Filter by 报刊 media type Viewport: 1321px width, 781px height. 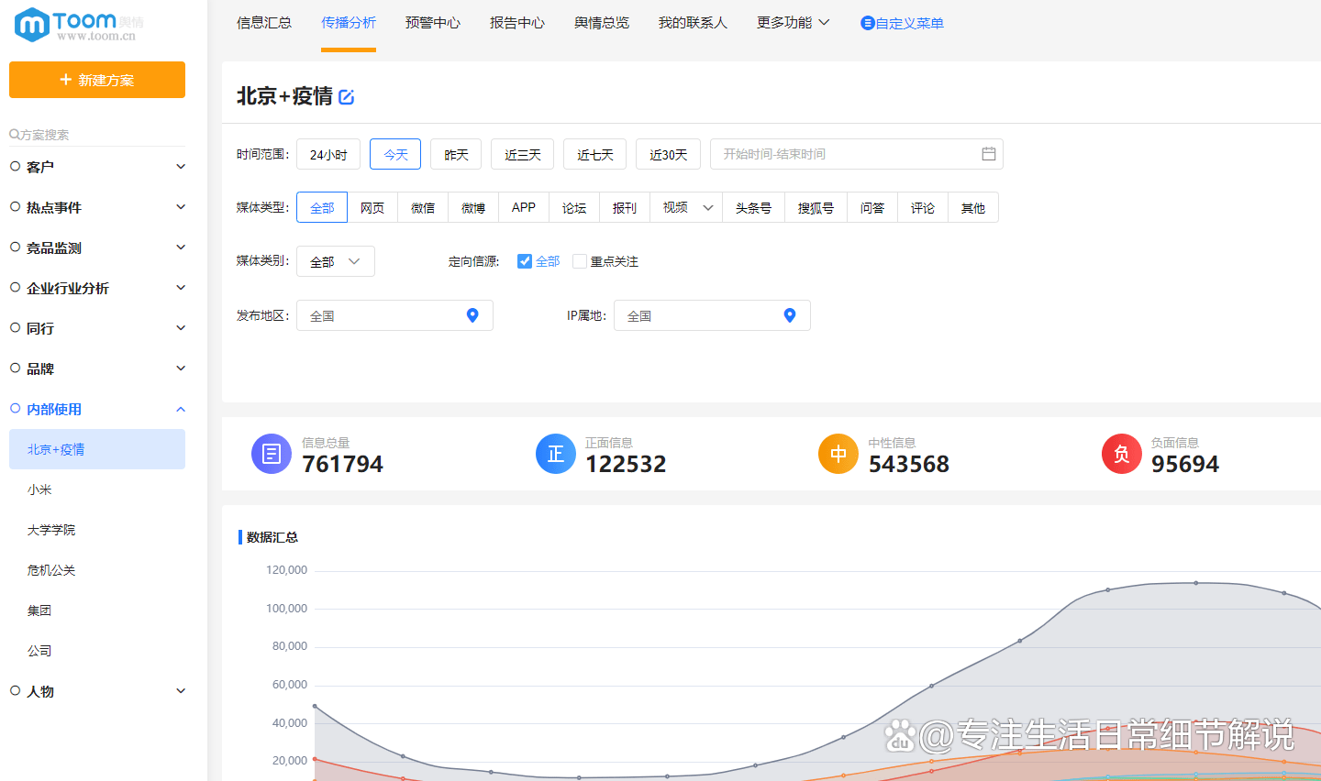tap(625, 208)
